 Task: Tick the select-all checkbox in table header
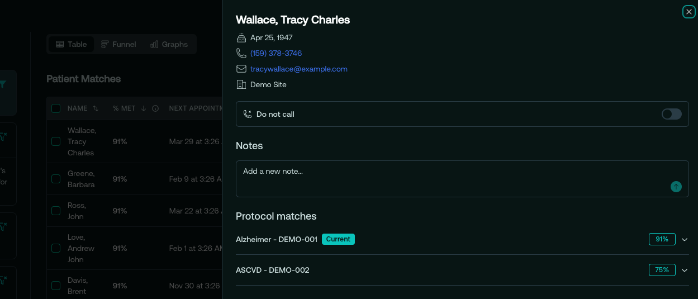point(56,108)
